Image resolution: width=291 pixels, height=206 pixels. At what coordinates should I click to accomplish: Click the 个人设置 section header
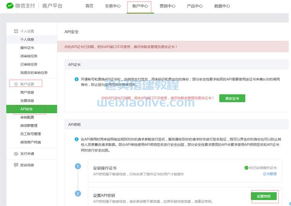[27, 31]
